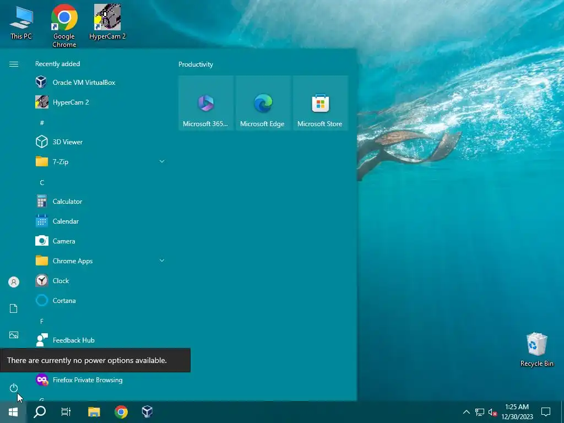Open Clock app
Viewport: 564px width, 423px height.
pos(100,280)
